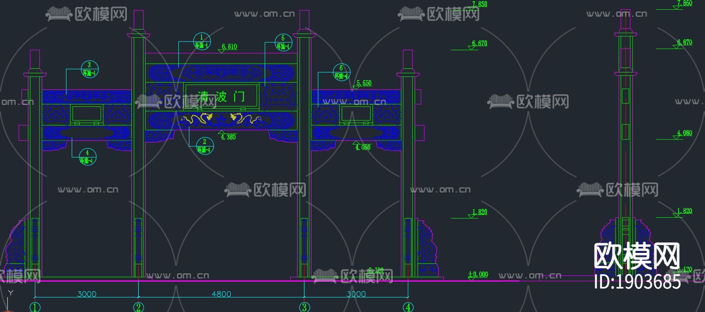Select the 4.380 elevation label
The image size is (705, 312).
click(x=228, y=137)
